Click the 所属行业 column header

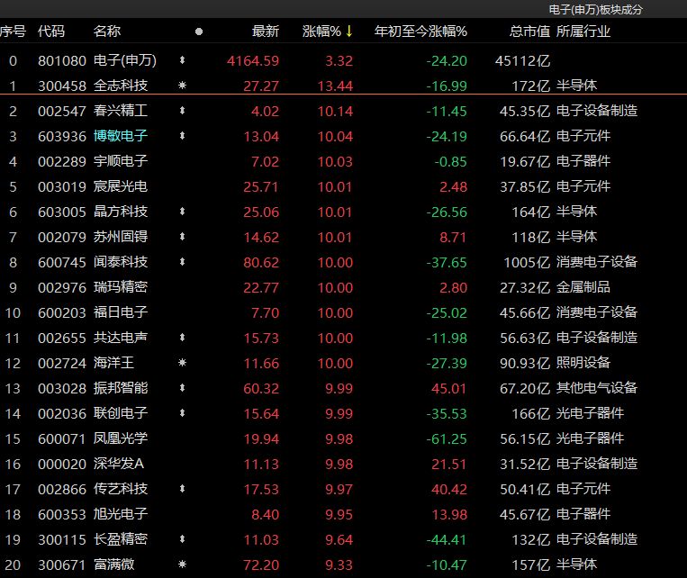(x=583, y=32)
